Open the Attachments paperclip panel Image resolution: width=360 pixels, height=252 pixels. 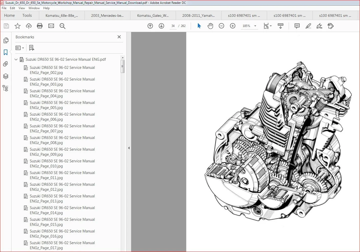click(x=6, y=64)
